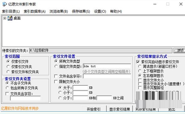This screenshot has height=114, width=185.
Task: Click the 另存索引结果 button
Action: [145, 109]
